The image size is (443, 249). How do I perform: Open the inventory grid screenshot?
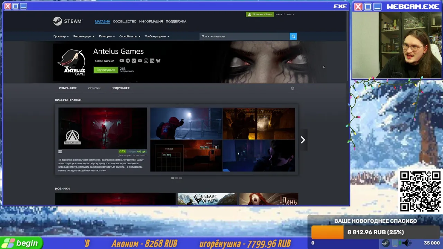click(x=186, y=156)
